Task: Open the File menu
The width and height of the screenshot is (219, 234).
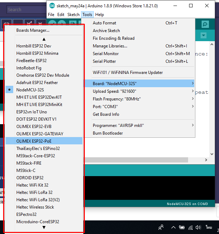Action: (x=51, y=15)
